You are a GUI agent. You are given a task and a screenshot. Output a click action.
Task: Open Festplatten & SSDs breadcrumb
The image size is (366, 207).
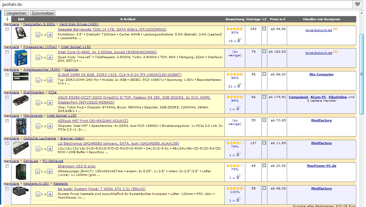(39, 24)
